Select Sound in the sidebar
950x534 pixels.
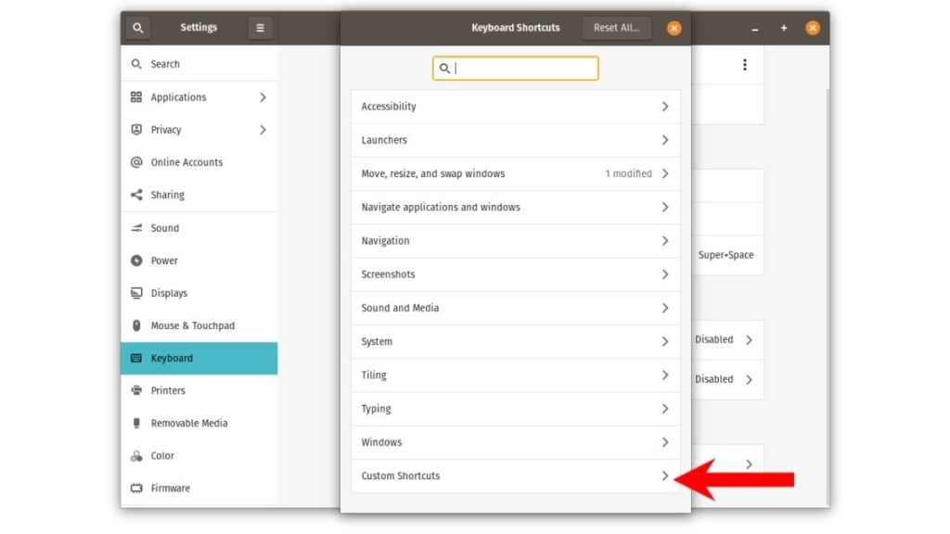pyautogui.click(x=165, y=228)
